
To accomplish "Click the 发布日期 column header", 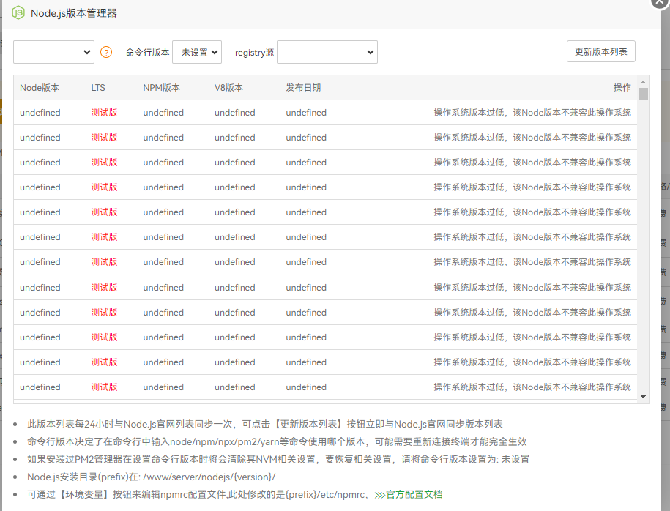I will pos(303,88).
